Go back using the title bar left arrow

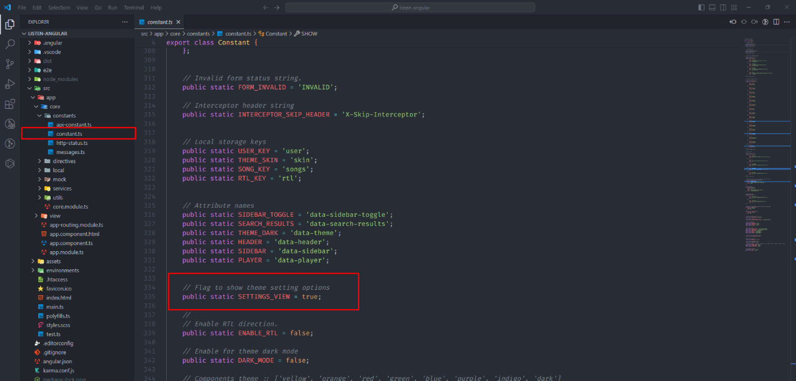266,8
